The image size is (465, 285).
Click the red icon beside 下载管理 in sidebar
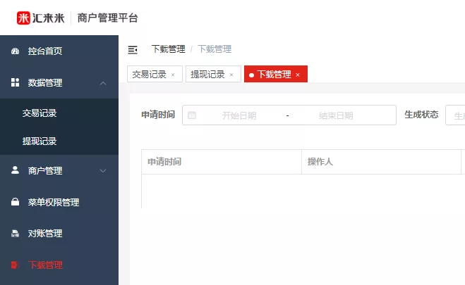(x=15, y=265)
